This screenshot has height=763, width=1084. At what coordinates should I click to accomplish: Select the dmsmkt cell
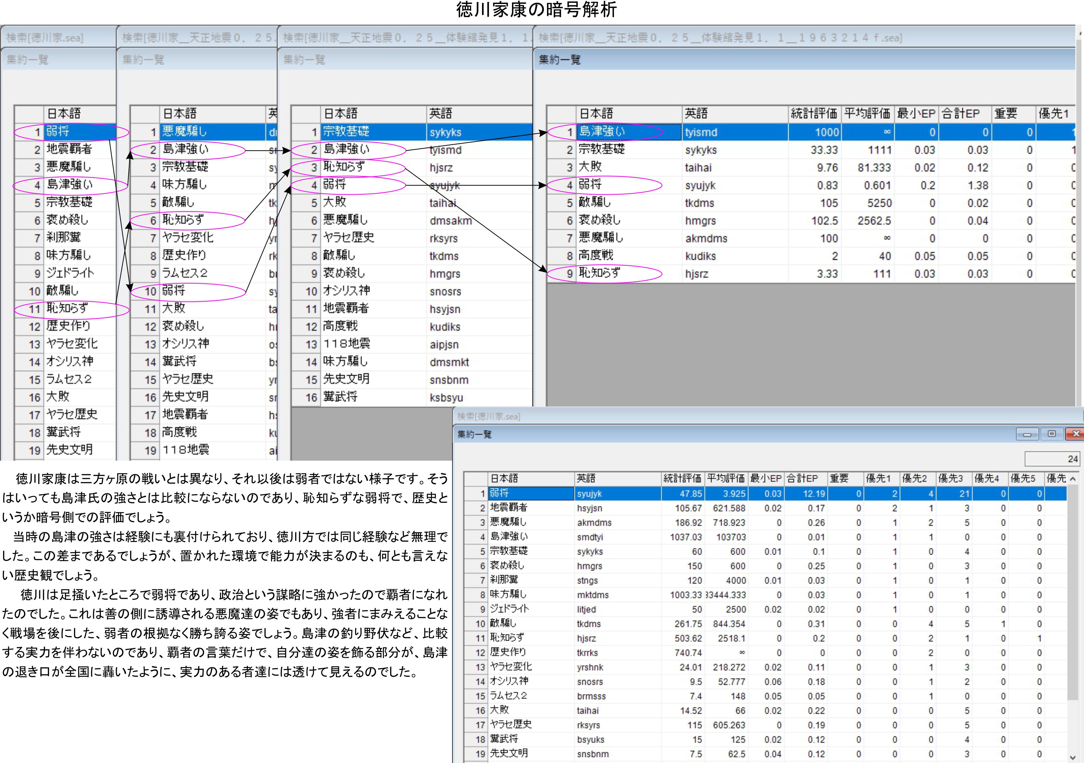479,362
